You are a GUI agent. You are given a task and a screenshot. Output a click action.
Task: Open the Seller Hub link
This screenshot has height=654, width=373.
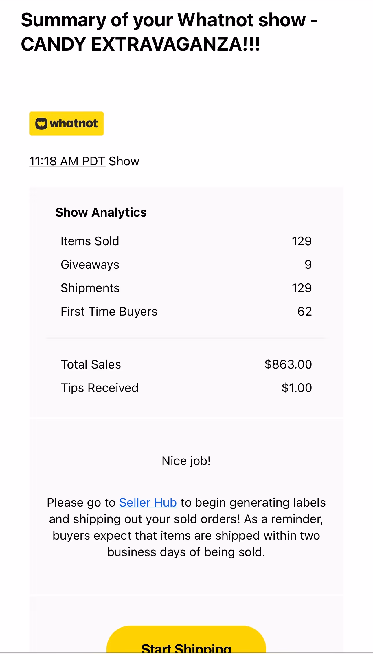click(x=148, y=503)
